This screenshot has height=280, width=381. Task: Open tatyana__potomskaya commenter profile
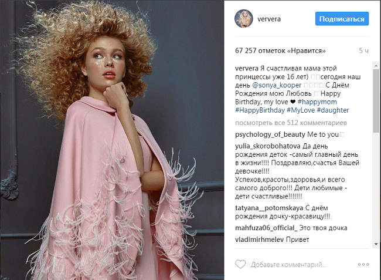269,208
